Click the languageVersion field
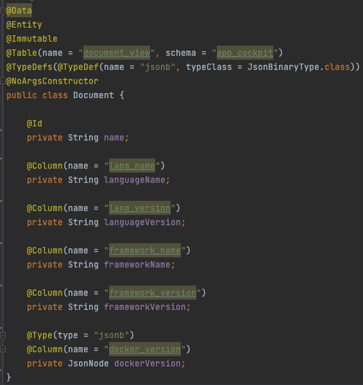The width and height of the screenshot is (363, 385). pos(142,222)
